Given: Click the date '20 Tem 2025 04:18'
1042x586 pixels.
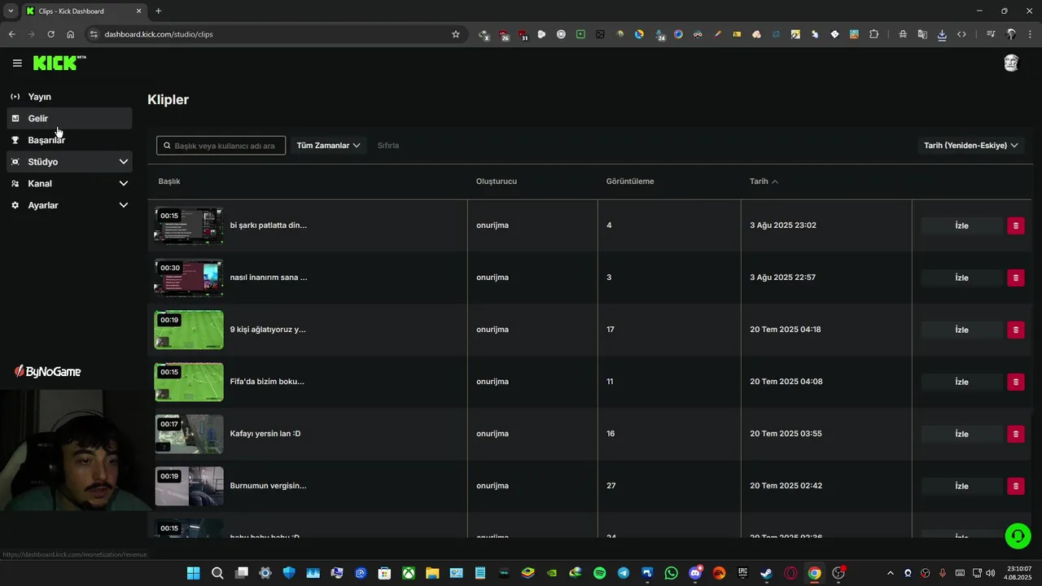Looking at the screenshot, I should click(786, 330).
